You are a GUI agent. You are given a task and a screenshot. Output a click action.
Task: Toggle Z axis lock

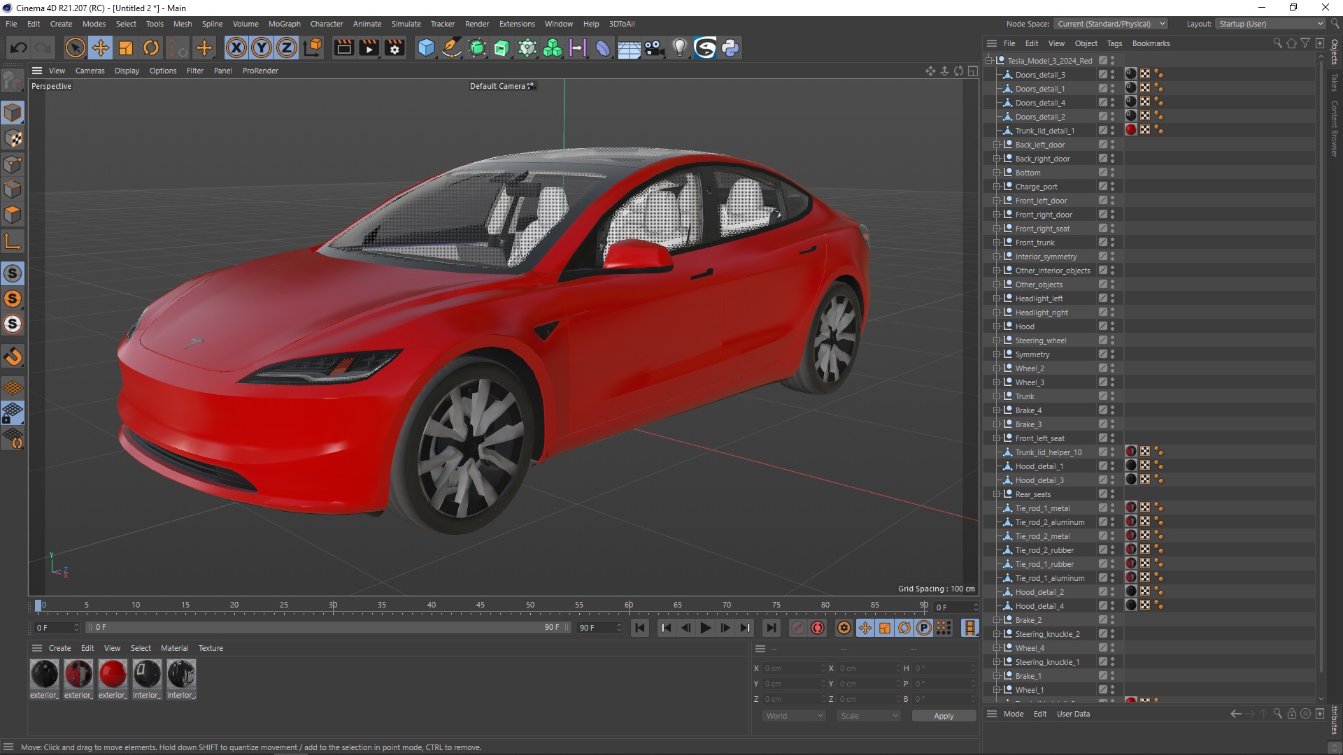[x=287, y=48]
